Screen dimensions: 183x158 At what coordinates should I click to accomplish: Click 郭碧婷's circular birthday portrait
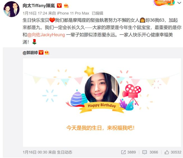[102, 88]
